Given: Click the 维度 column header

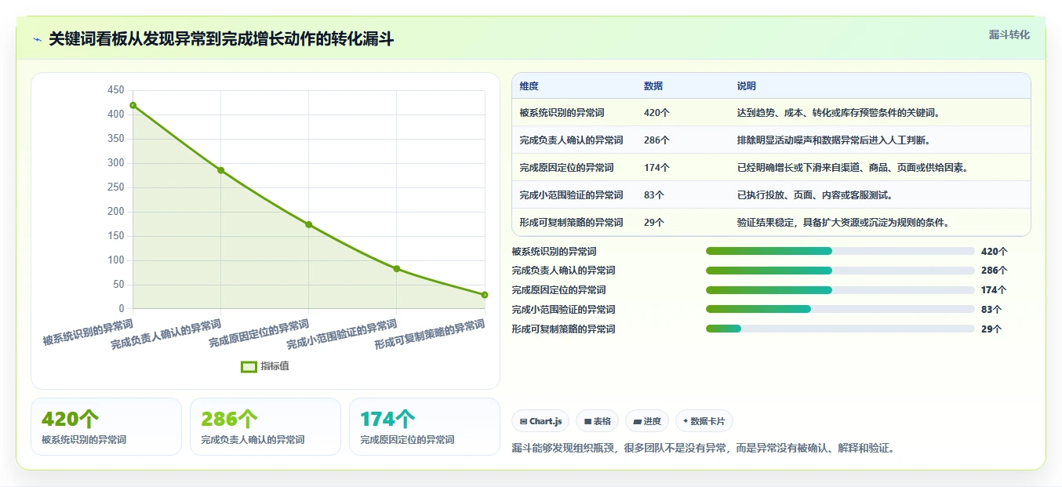Looking at the screenshot, I should coord(529,86).
